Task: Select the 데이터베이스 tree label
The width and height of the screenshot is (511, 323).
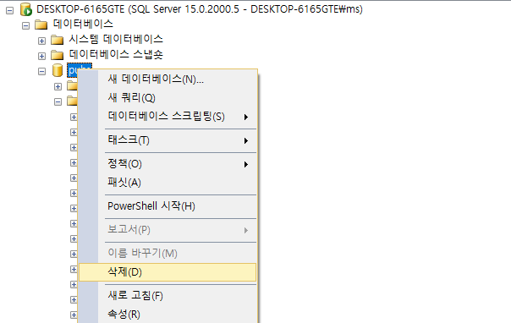Action: tap(83, 24)
